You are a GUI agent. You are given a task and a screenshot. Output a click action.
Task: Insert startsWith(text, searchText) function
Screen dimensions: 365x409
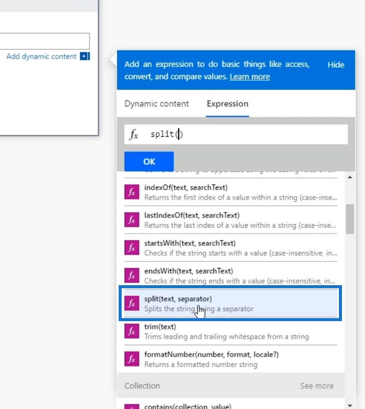point(230,248)
